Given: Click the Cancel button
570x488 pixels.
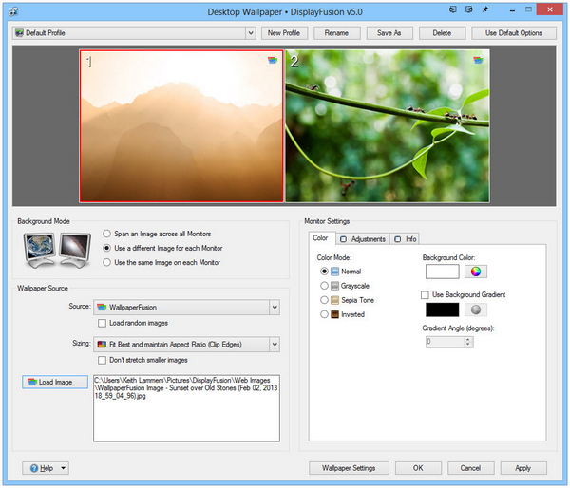Looking at the screenshot, I should click(x=471, y=468).
